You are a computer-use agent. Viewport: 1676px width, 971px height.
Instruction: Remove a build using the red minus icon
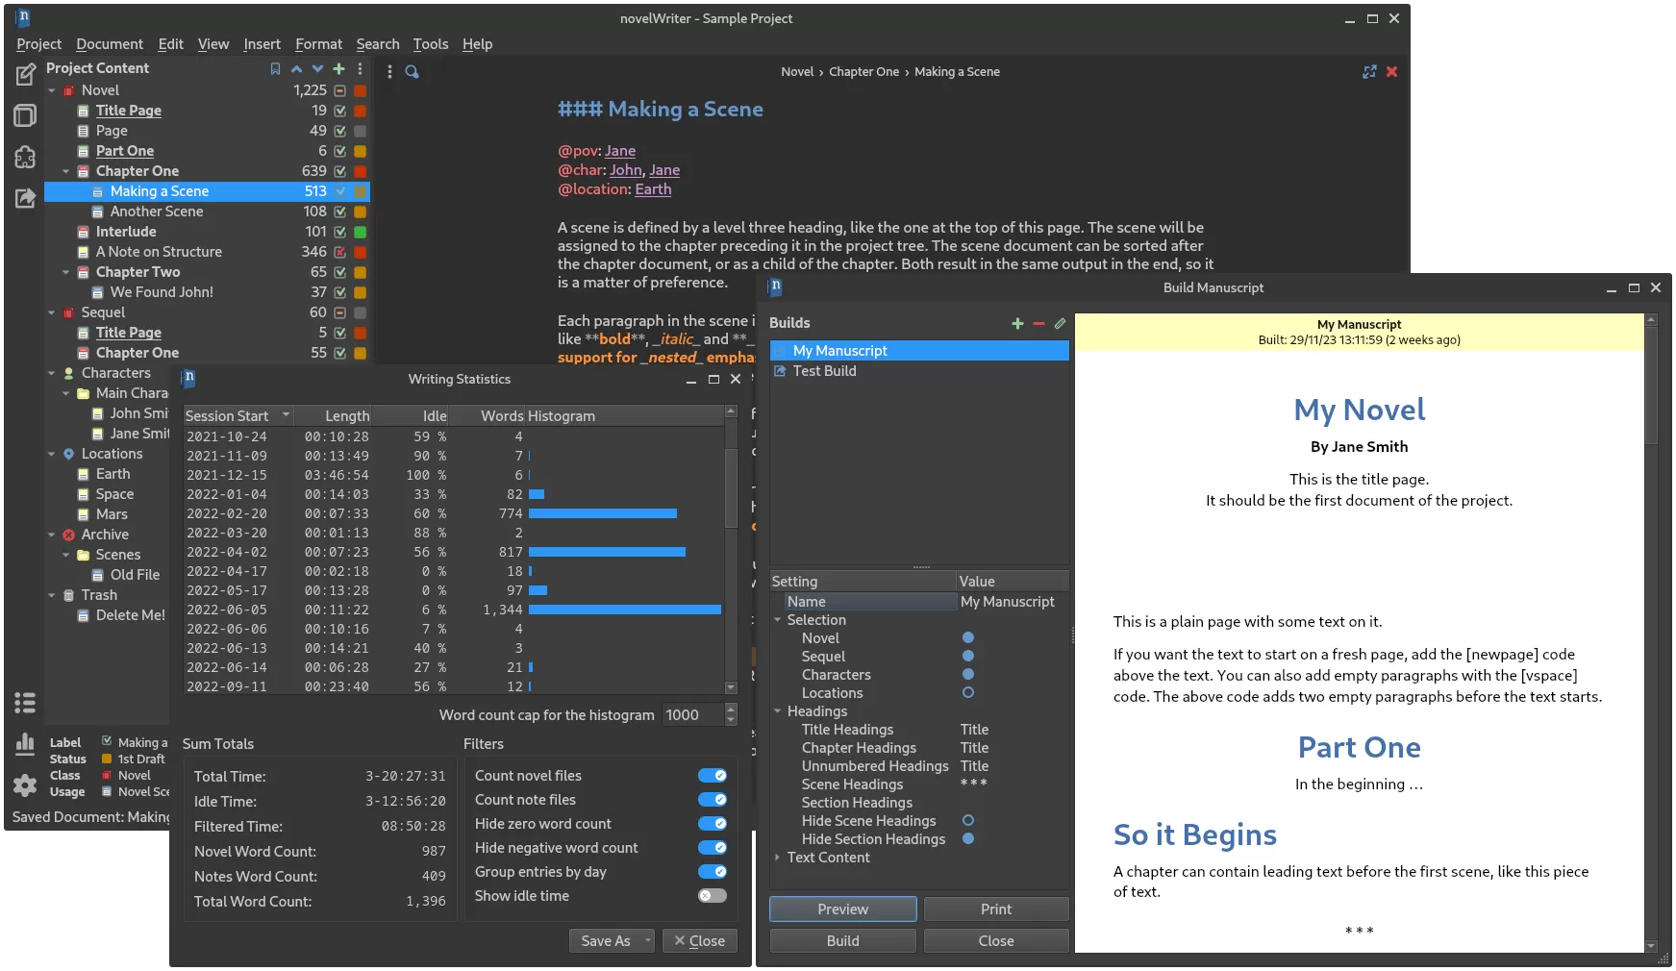point(1038,324)
